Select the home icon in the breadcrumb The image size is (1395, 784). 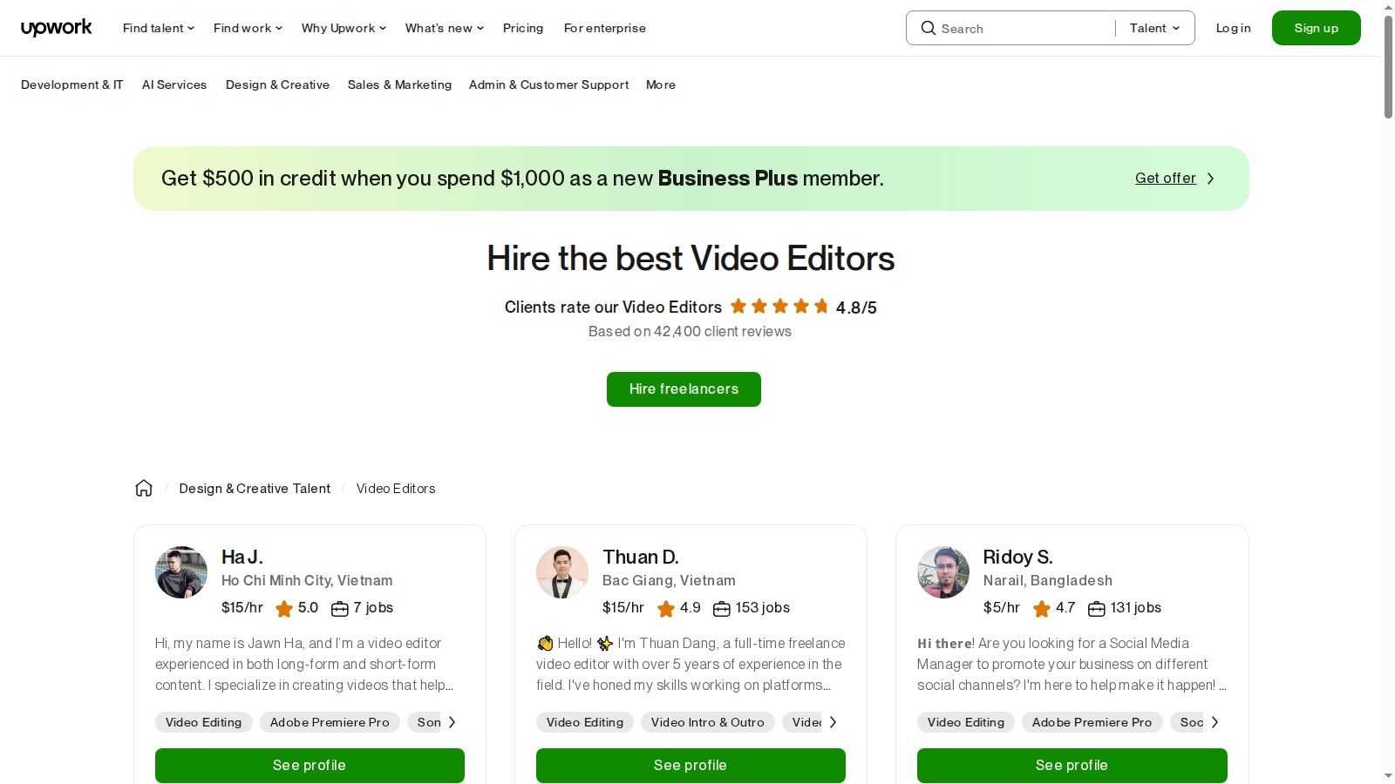pyautogui.click(x=144, y=488)
